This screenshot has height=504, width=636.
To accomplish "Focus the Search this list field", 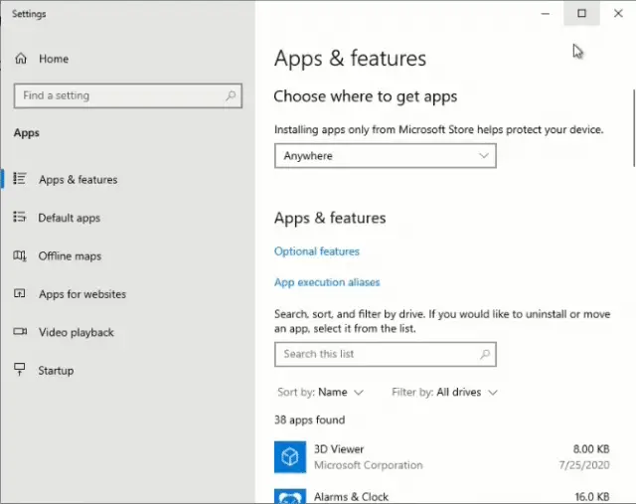I will [386, 354].
